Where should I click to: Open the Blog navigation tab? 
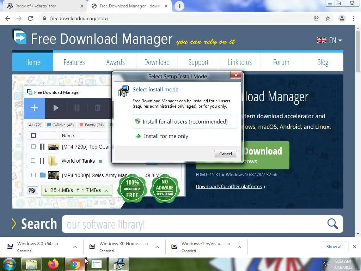pyautogui.click(x=323, y=62)
